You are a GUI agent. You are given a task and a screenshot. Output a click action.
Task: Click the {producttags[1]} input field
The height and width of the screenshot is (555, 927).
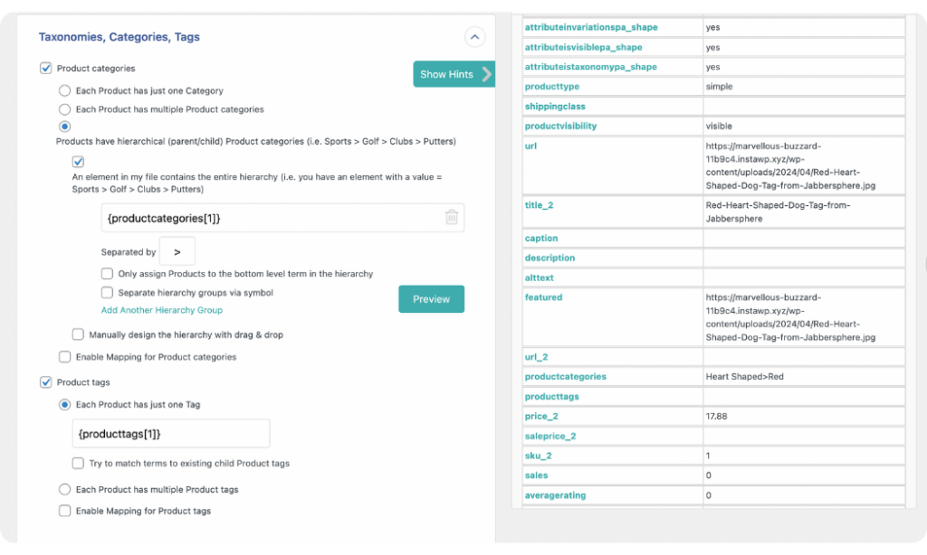click(x=171, y=434)
